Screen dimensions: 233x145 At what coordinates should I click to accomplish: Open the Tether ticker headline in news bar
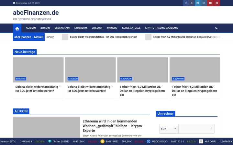[x=186, y=37]
